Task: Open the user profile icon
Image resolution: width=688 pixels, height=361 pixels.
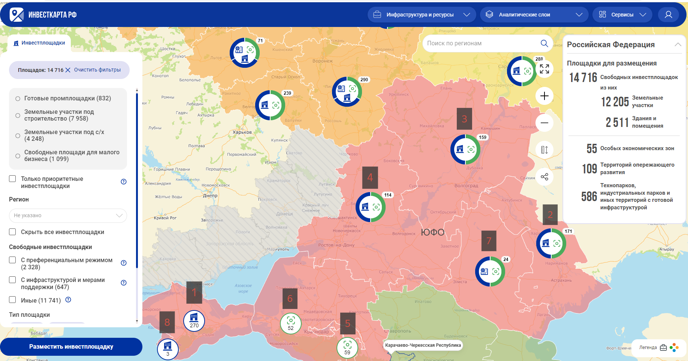Action: click(668, 15)
